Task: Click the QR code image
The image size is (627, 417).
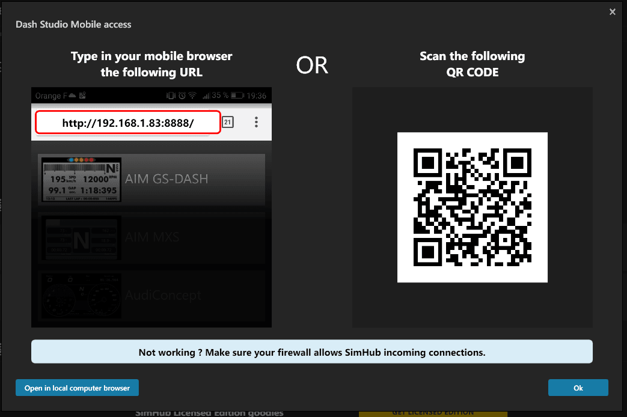Action: (473, 207)
